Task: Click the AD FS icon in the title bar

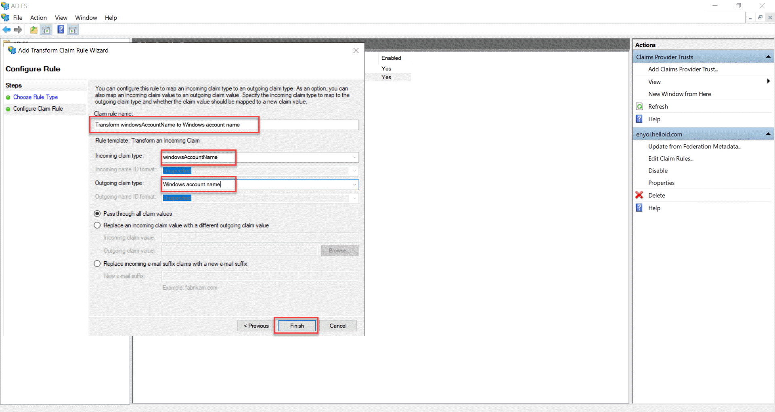Action: (x=5, y=6)
